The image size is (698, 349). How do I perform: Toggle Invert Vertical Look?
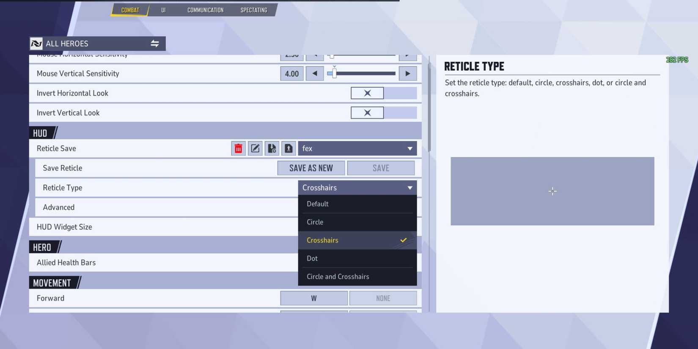coord(383,113)
